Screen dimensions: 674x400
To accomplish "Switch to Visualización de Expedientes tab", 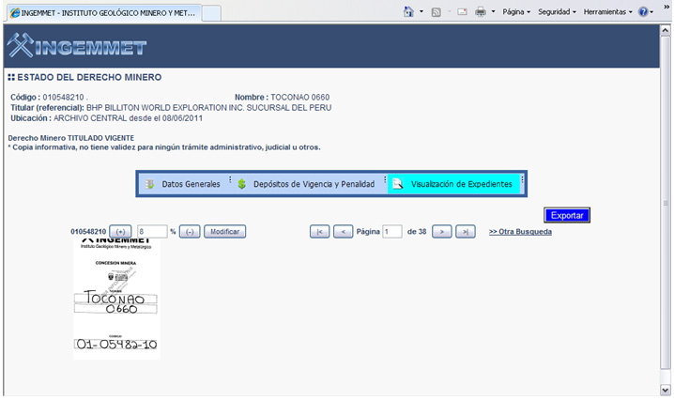I will (454, 184).
